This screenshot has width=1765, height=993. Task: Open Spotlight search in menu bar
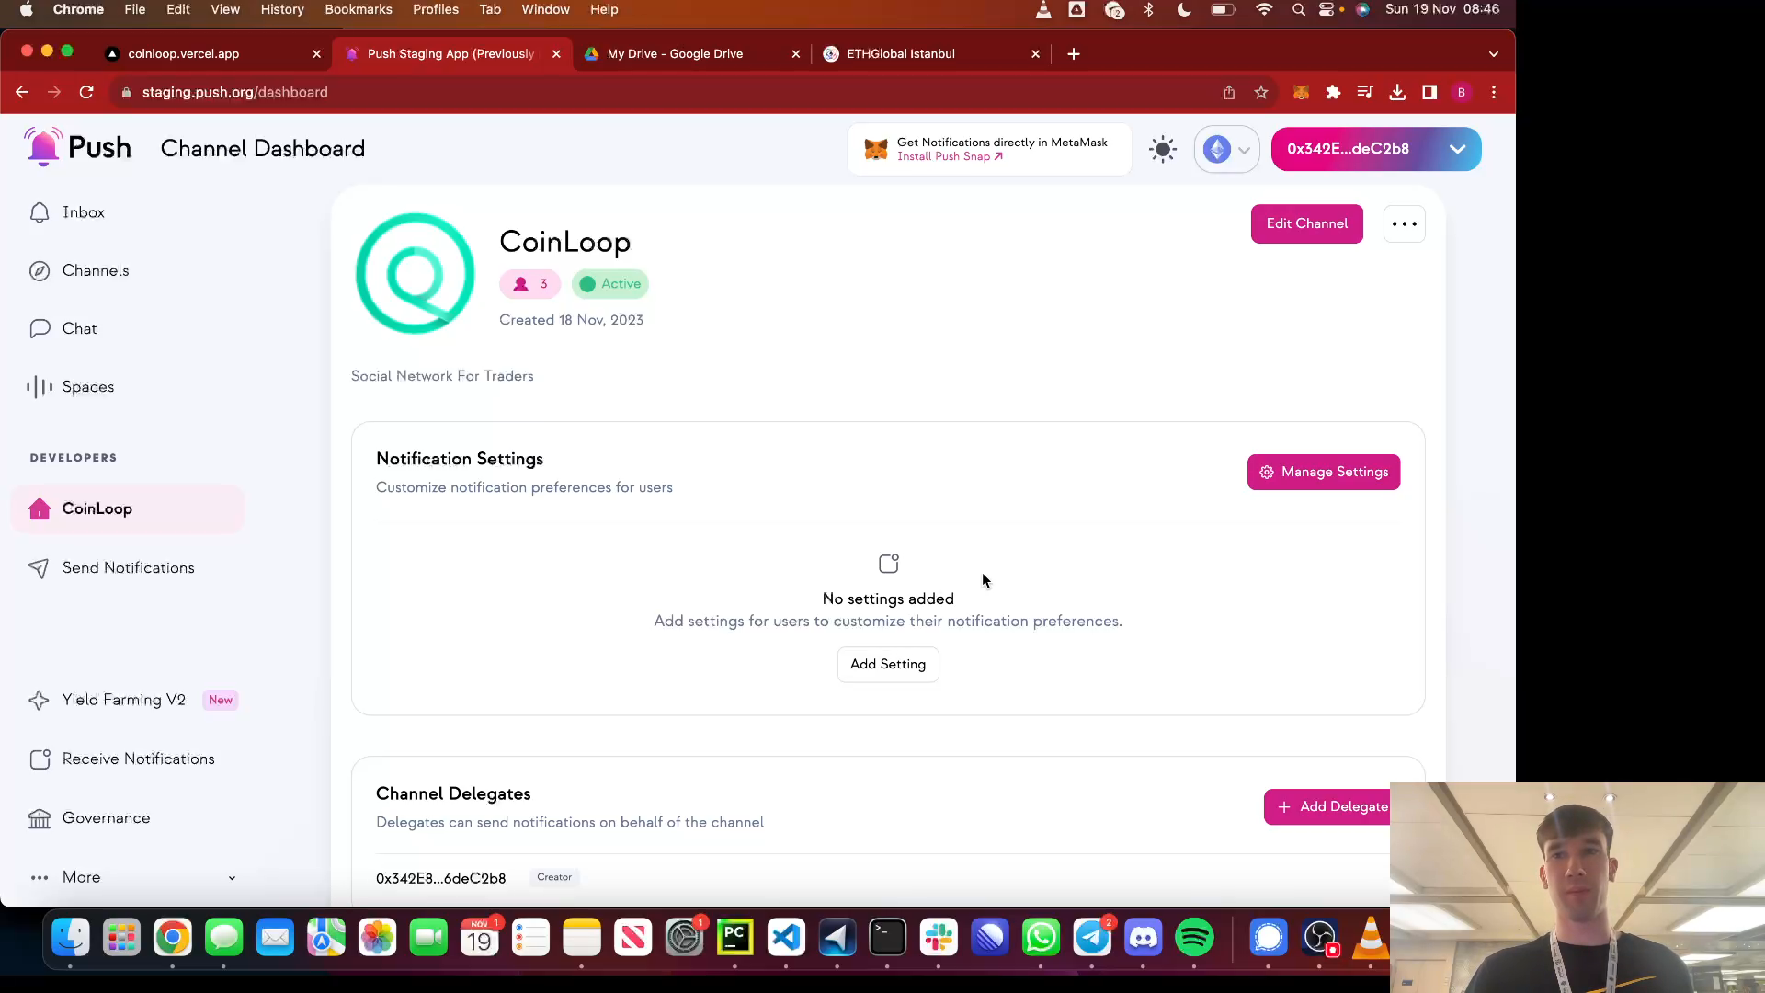(1298, 9)
